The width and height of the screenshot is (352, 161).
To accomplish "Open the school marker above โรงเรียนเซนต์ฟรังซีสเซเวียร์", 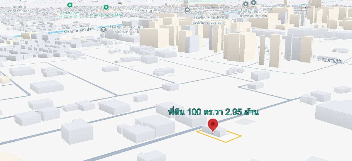I will 187,10.
